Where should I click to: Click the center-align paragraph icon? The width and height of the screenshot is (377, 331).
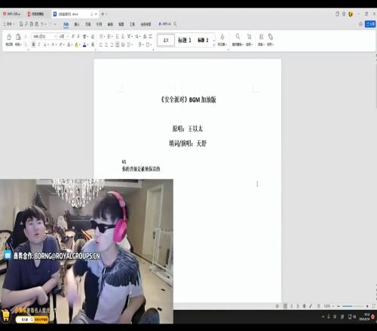[106, 44]
